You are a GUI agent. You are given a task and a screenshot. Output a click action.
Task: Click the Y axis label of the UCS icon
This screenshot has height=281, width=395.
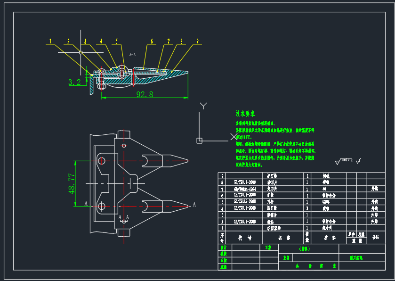203,106
